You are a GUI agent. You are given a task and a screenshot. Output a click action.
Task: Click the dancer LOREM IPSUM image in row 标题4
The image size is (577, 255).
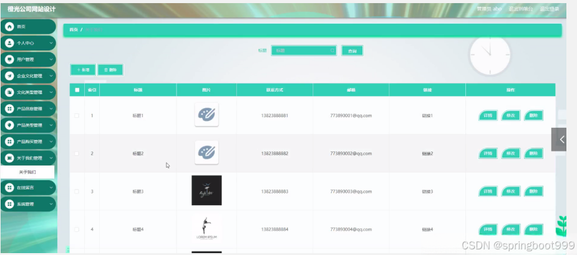(x=206, y=228)
